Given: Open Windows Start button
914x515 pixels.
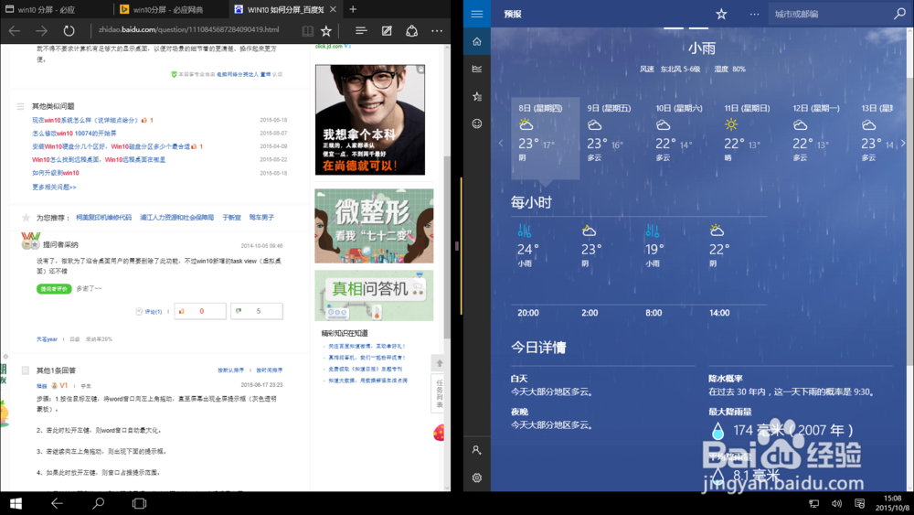Looking at the screenshot, I should pos(16,503).
